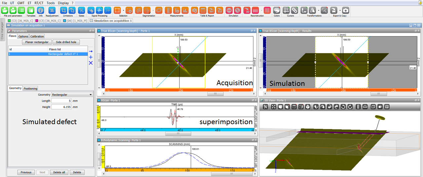Expand the Transformations dropdown arrow
Viewport: 423px width, 177px height.
(x=319, y=10)
